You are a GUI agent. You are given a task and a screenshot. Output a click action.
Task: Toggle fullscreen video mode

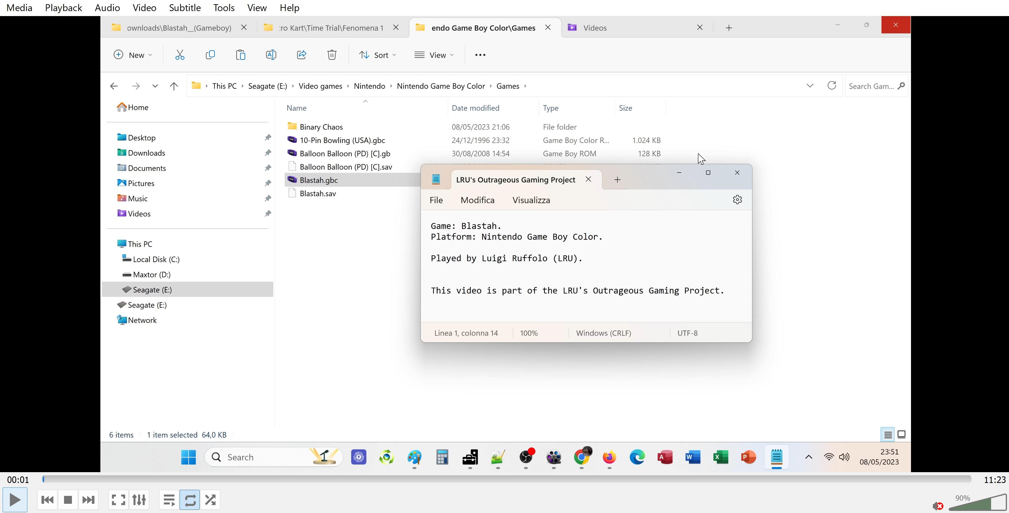point(118,500)
